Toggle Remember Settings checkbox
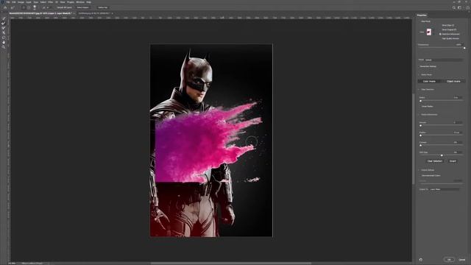This screenshot has width=471, height=265. pos(428,66)
